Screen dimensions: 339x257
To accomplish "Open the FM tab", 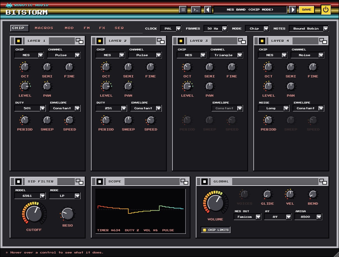I will point(87,28).
